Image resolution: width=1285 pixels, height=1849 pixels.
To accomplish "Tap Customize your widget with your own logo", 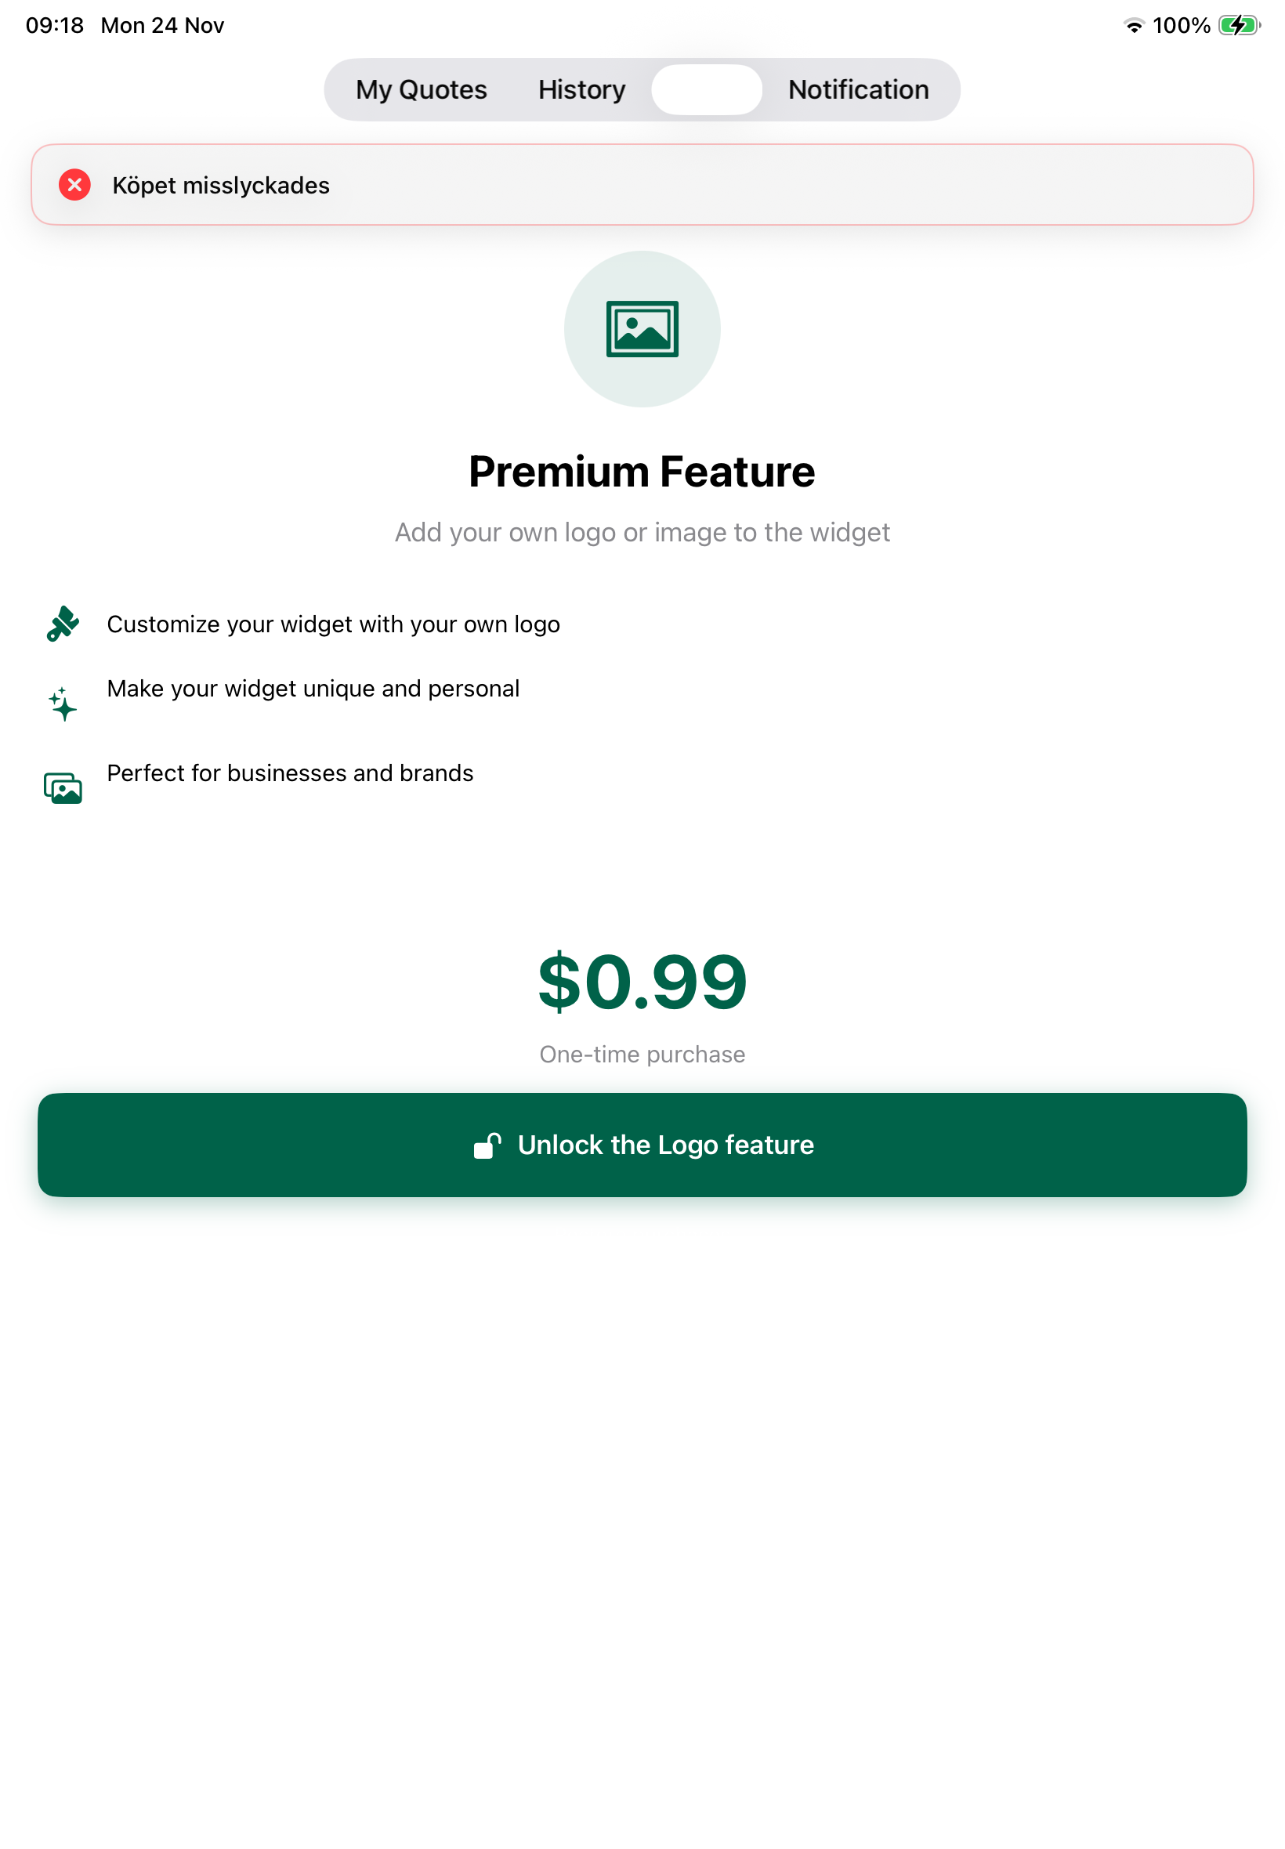I will (x=333, y=624).
